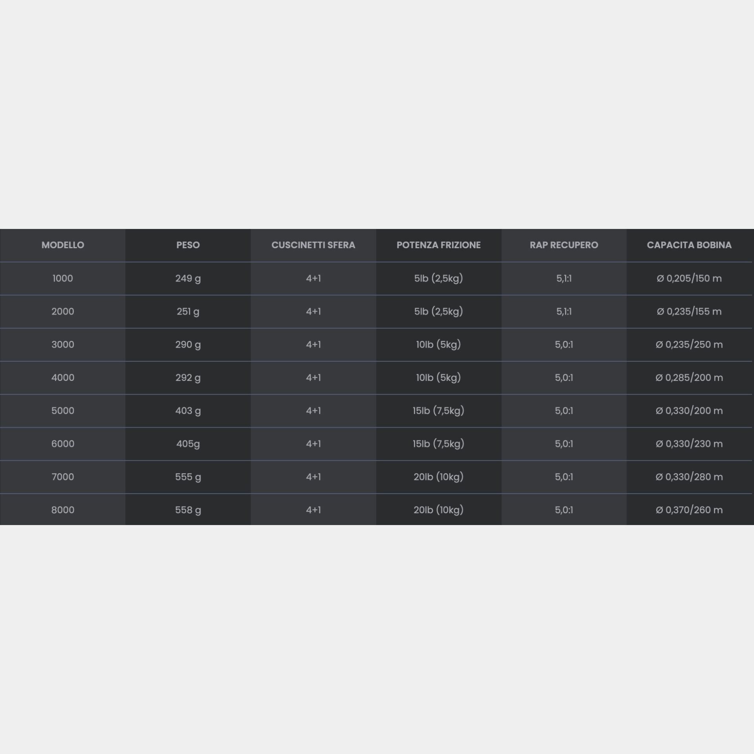Click the MODELLO column header
The image size is (754, 754).
63,245
